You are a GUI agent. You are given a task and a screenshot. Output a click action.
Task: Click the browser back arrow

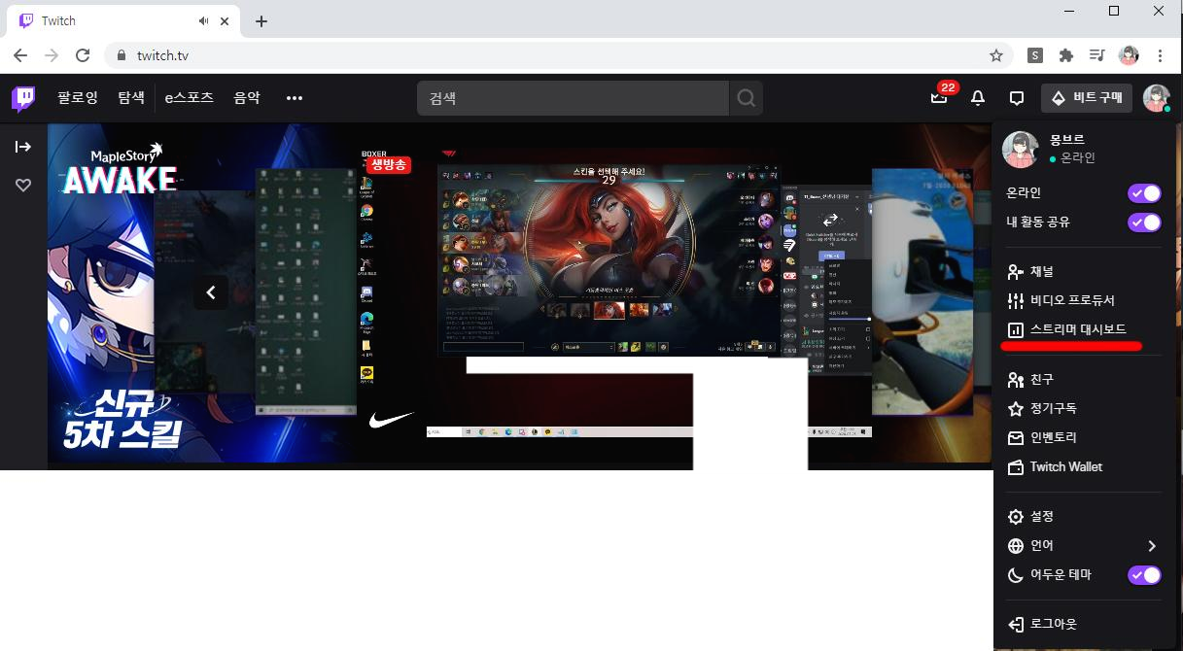pyautogui.click(x=20, y=55)
